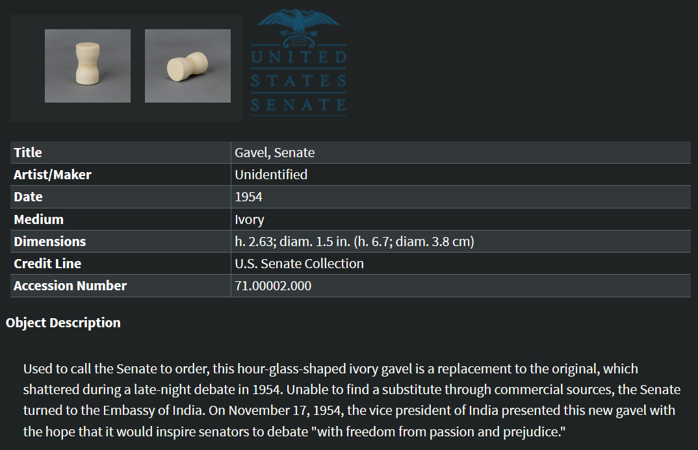Select accession number 71.00002.000

pos(273,286)
